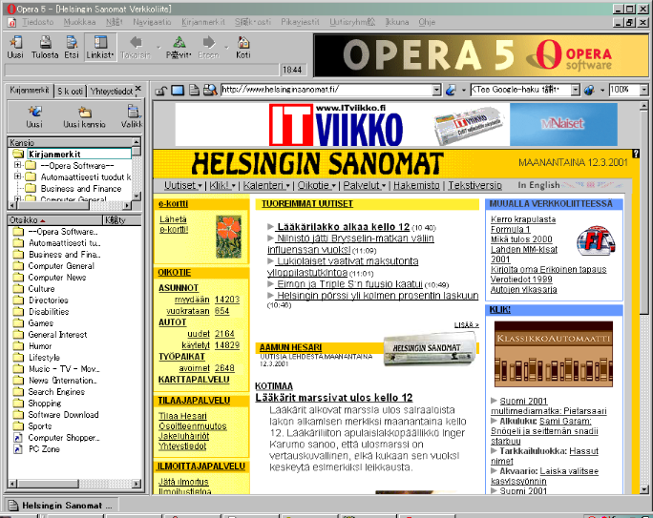Click the Opera icon left of Tiedosto

tap(11, 22)
